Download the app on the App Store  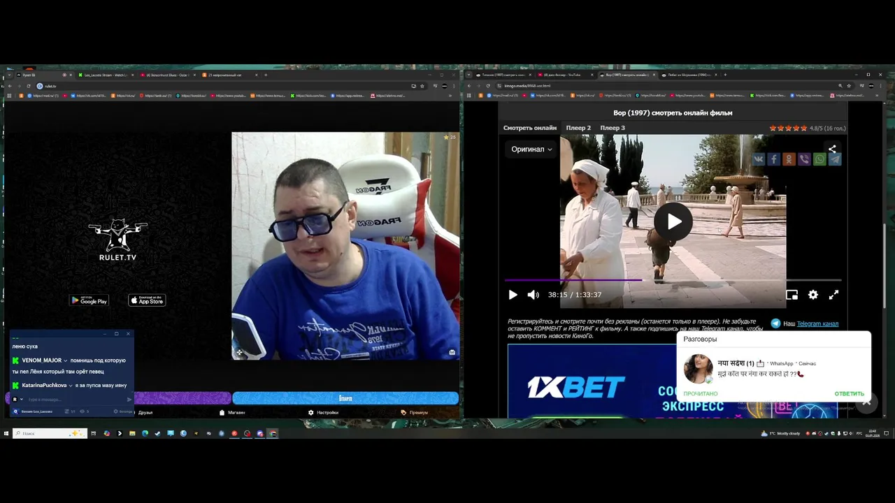(147, 300)
